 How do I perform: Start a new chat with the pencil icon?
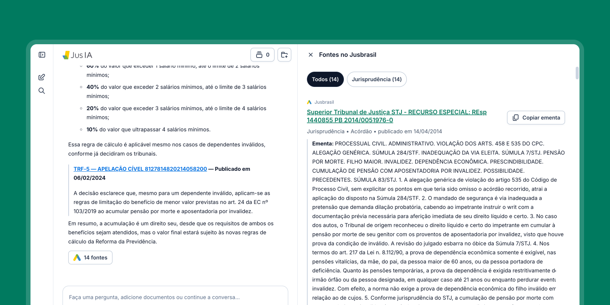(x=42, y=77)
